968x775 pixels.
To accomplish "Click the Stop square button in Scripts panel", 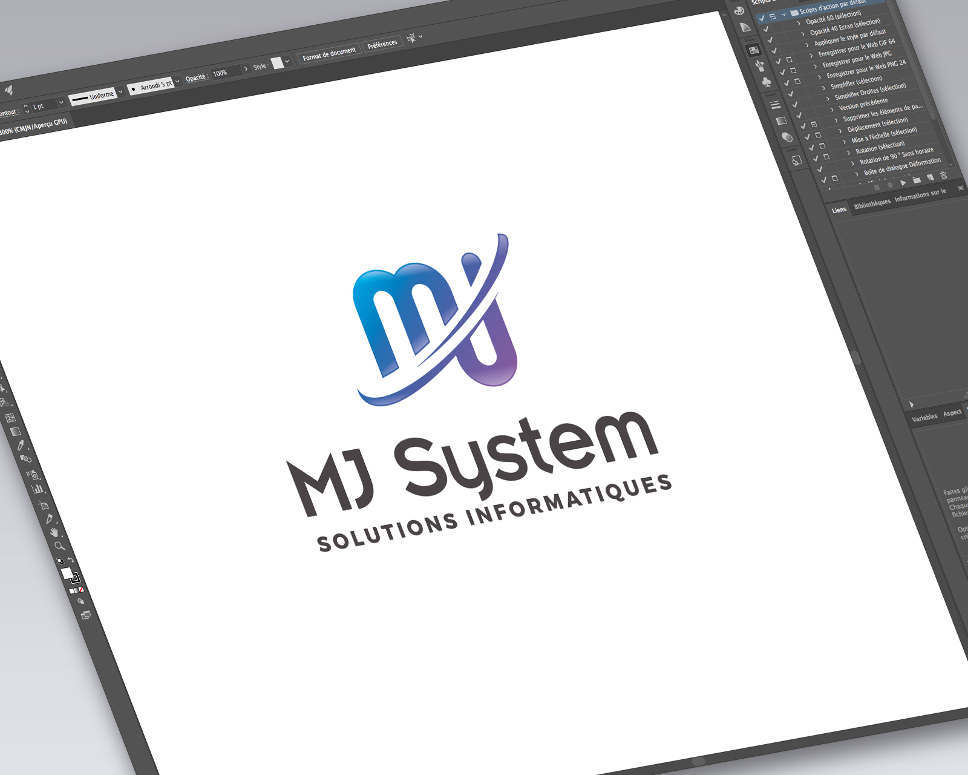I will coord(877,187).
